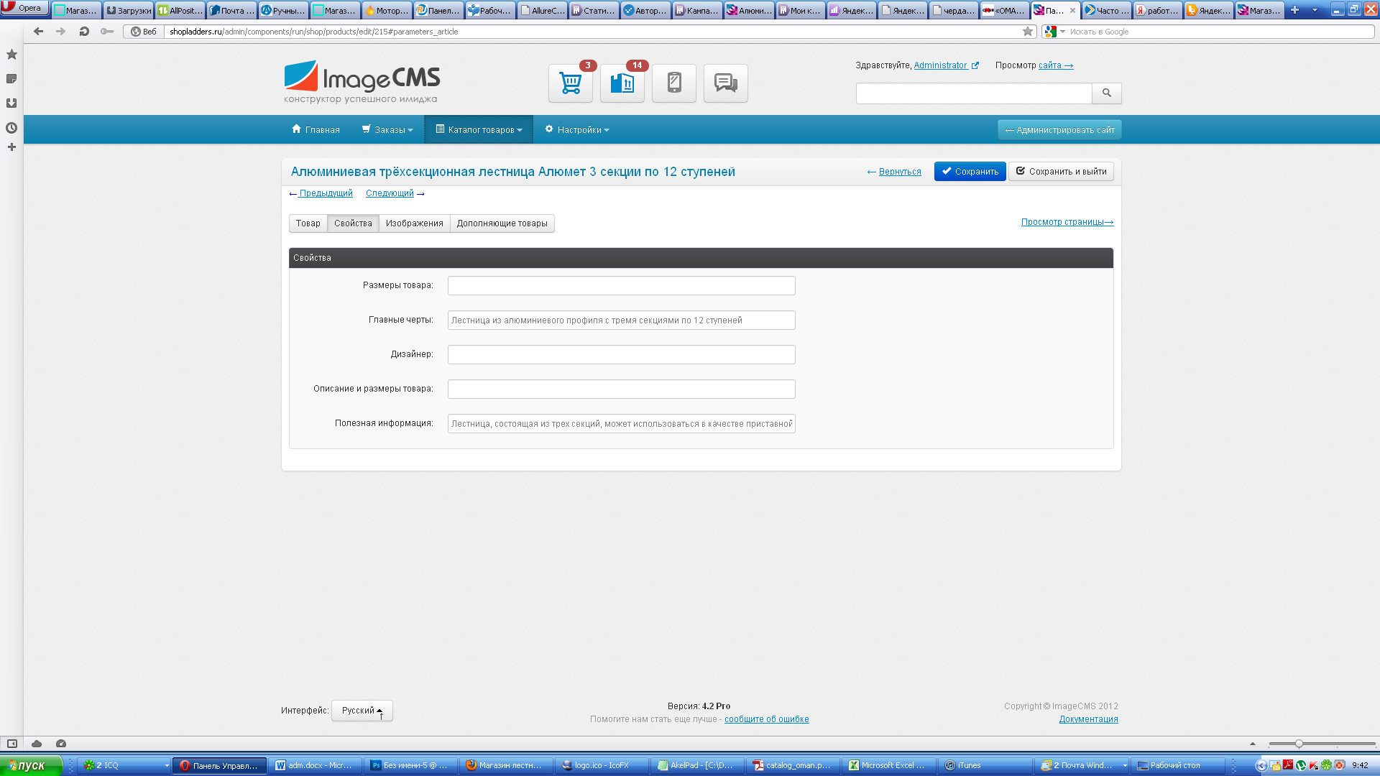
Task: Click the search magnifier button
Action: coord(1106,93)
